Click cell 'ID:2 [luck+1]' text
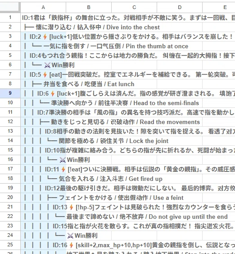The image size is (235, 254). pyautogui.click(x=129, y=37)
